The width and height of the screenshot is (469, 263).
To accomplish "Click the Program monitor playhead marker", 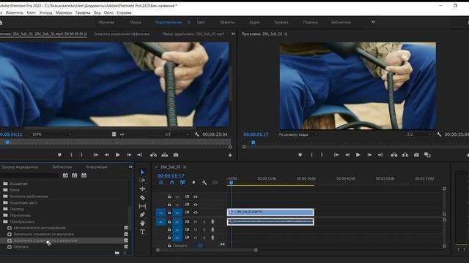I will (254, 142).
